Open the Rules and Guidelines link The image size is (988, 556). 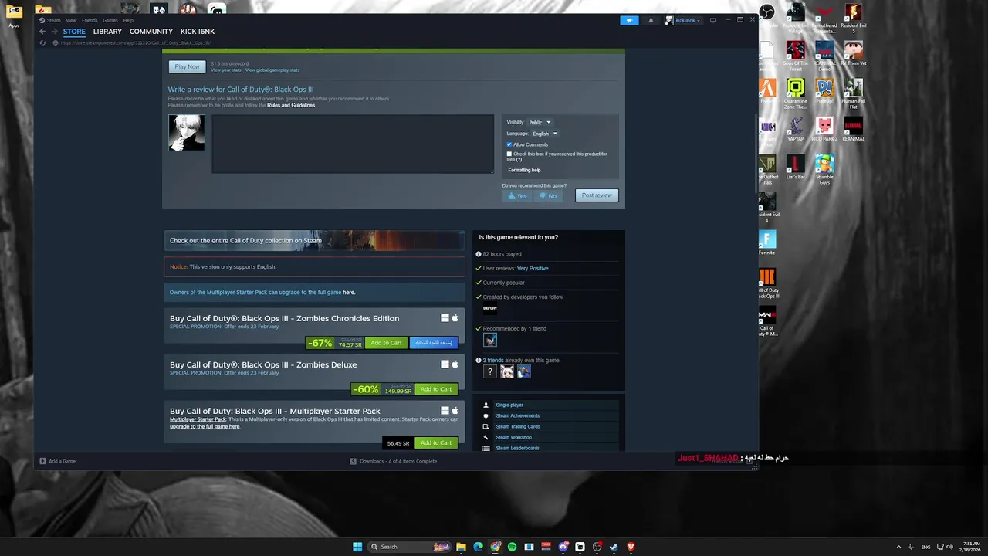(291, 105)
